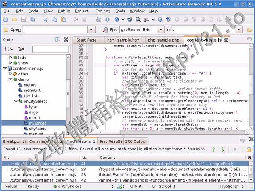Image resolution: width=255 pixels, height=191 pixels.
Task: Click the sort icon in Code browser
Action: (8, 49)
